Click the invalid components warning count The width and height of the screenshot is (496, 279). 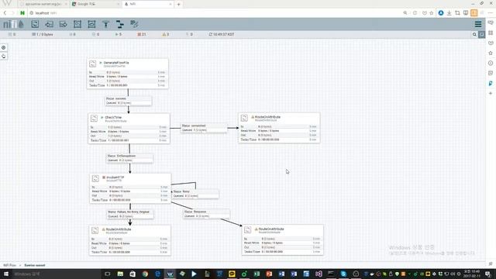pos(165,34)
